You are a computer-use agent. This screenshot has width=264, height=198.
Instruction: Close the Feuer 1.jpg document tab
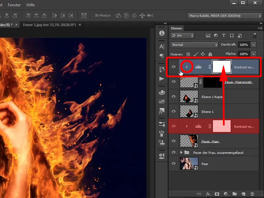tap(80, 24)
